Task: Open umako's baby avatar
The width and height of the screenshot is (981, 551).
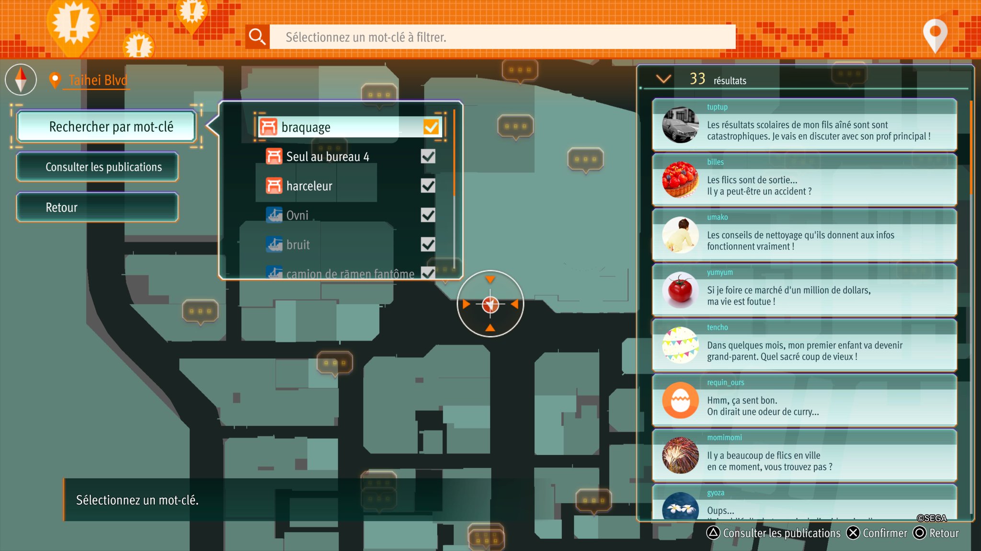Action: point(680,235)
